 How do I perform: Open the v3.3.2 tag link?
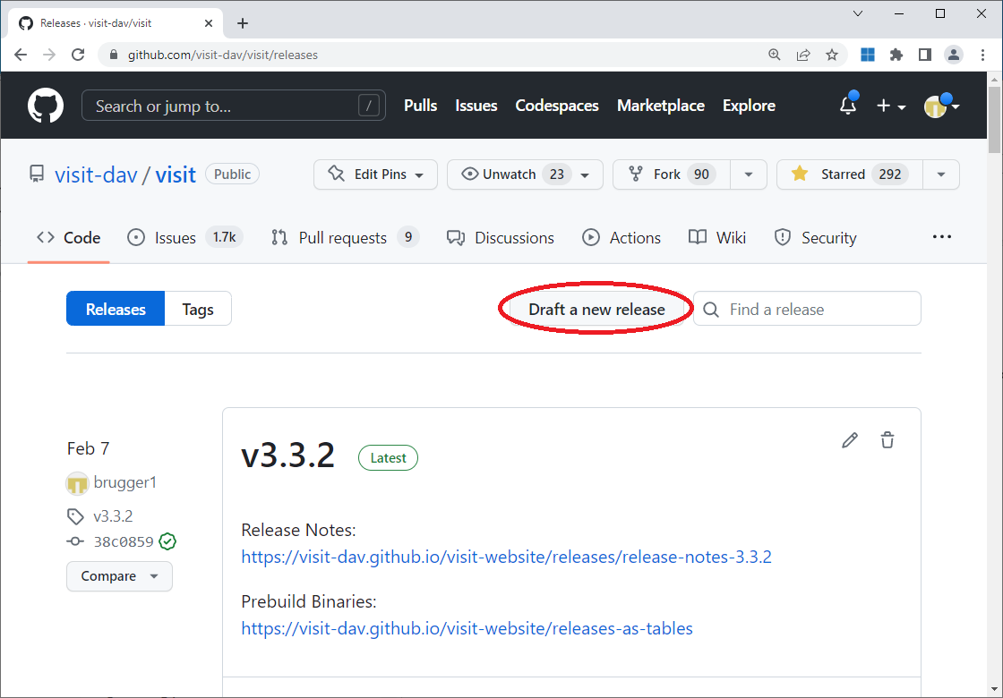click(113, 515)
